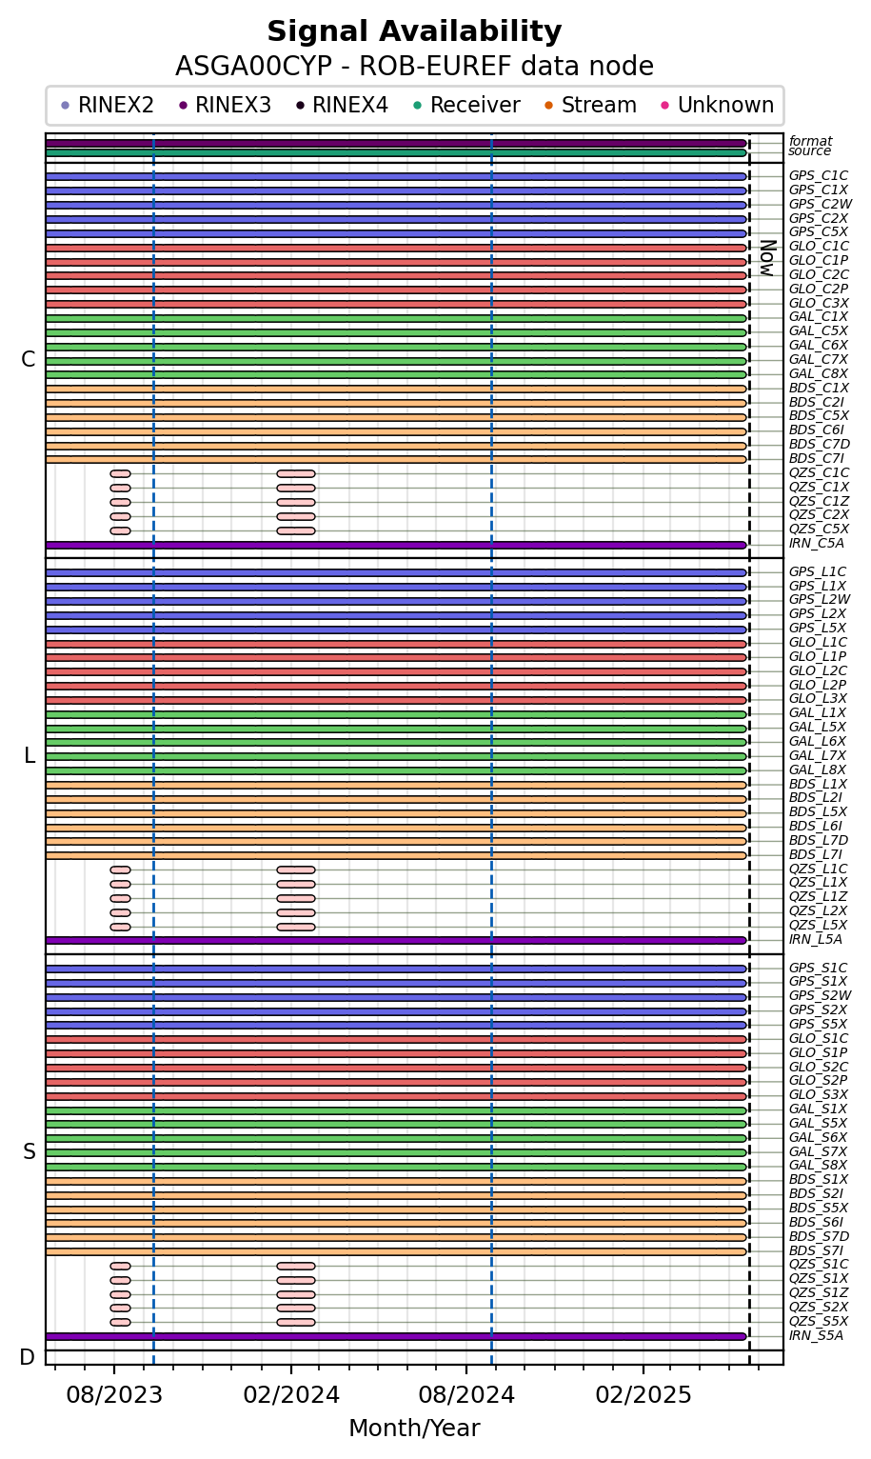The image size is (871, 1459).
Task: Click the GPS_S5X row label
Action: (x=818, y=1025)
